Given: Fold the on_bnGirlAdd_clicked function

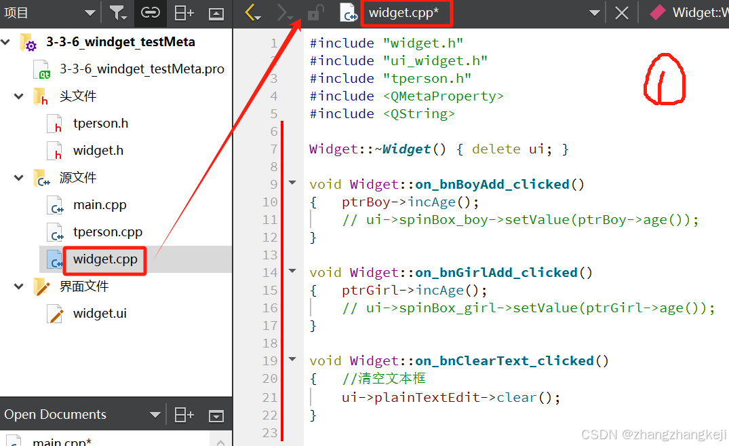Looking at the screenshot, I should click(x=292, y=270).
